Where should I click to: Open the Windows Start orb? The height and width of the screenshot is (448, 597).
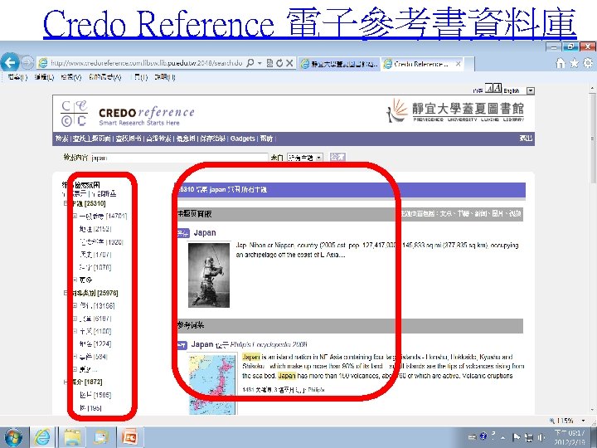[13, 437]
